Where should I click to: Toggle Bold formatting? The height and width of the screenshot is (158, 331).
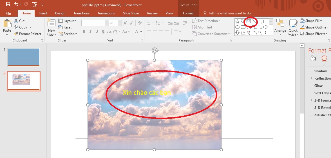point(84,32)
